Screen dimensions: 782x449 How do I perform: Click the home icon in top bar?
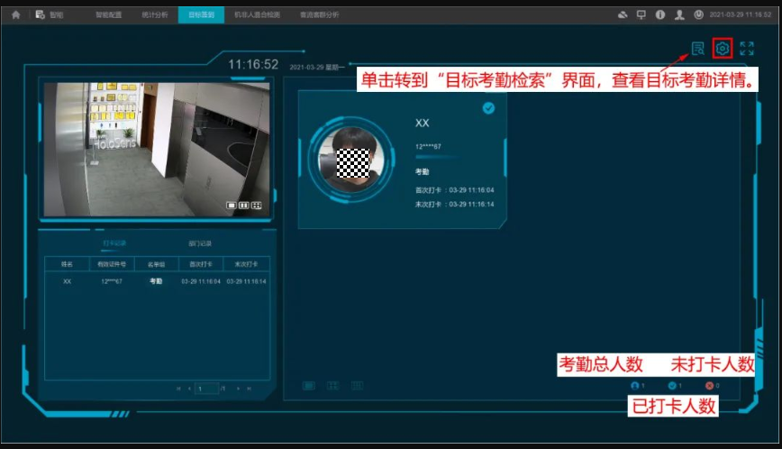point(15,14)
